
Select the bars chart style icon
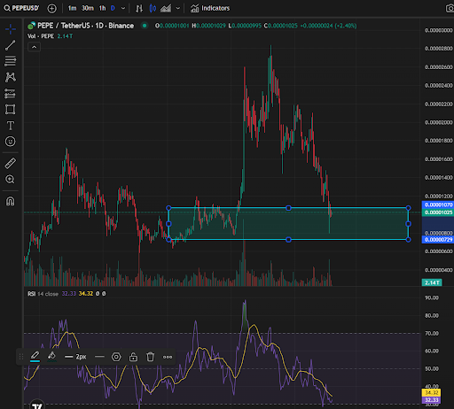click(139, 8)
